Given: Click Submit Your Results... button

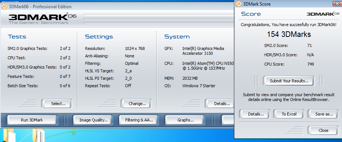Looking at the screenshot, I should point(289,81).
